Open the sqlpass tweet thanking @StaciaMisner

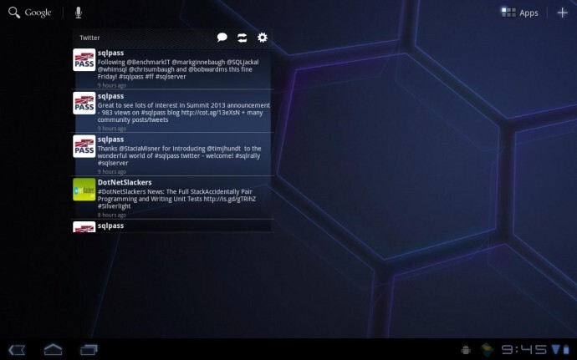click(183, 154)
